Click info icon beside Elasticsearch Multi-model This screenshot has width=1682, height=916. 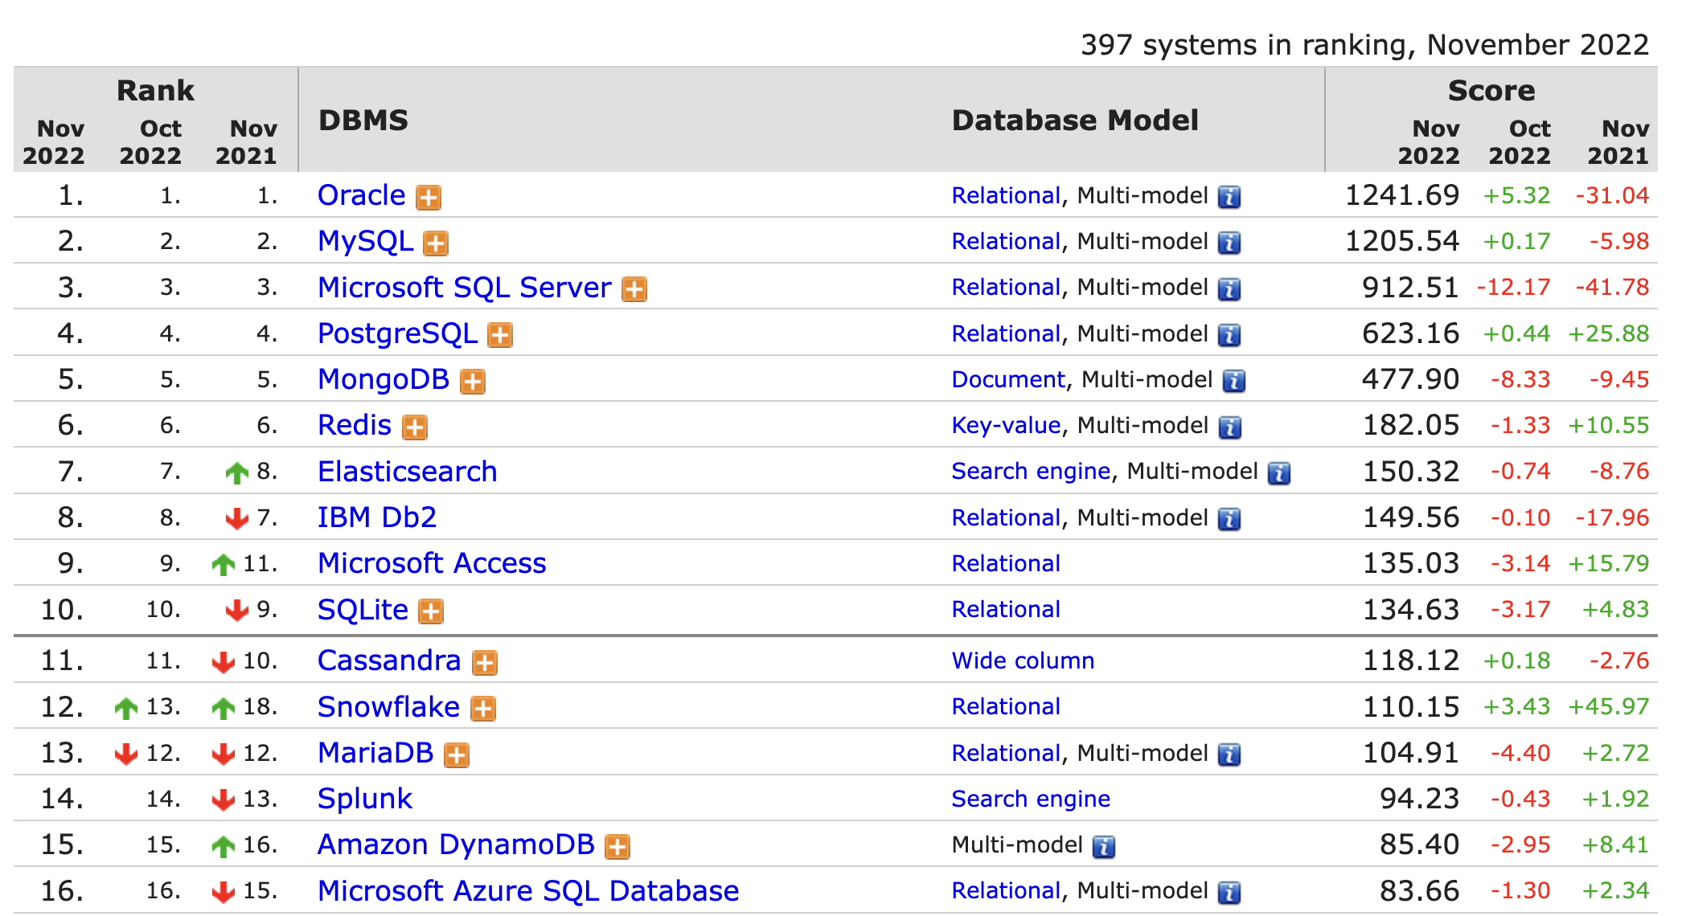[1278, 473]
